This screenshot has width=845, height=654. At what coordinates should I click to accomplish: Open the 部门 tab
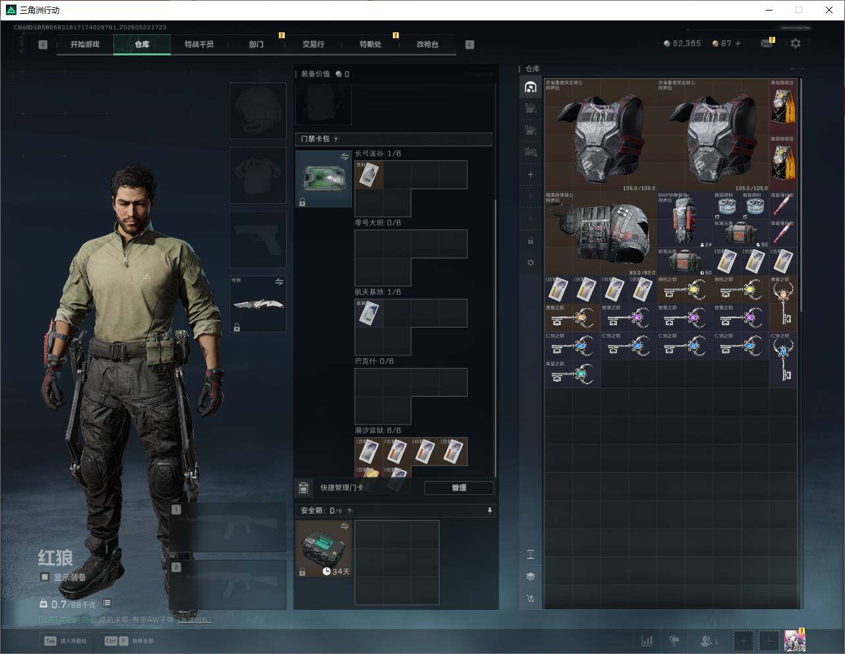click(x=256, y=44)
